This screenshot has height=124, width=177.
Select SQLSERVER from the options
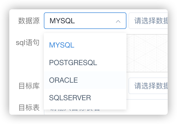(85, 98)
